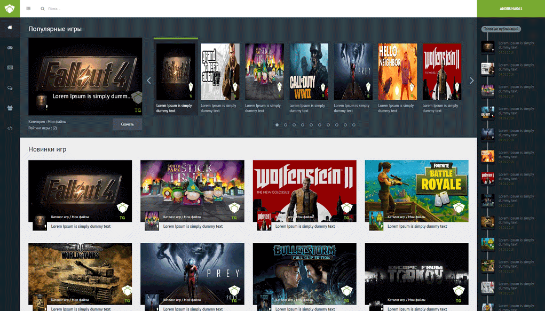The image size is (545, 311).
Task: Select the seventh carousel pagination dot
Action: pos(328,125)
